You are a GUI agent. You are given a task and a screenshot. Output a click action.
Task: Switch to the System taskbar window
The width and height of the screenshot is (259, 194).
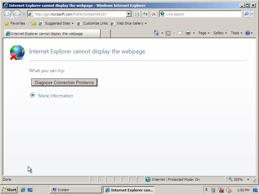coord(76,190)
